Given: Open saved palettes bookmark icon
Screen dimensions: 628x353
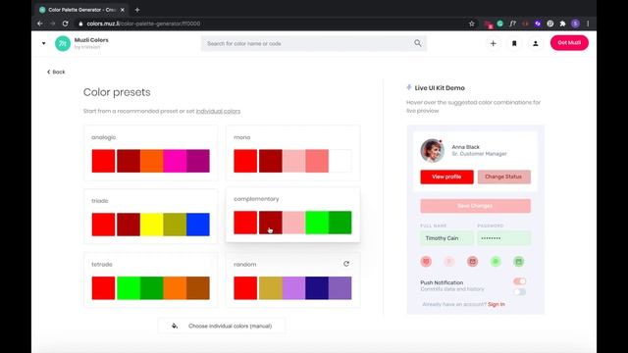Looking at the screenshot, I should (x=514, y=43).
